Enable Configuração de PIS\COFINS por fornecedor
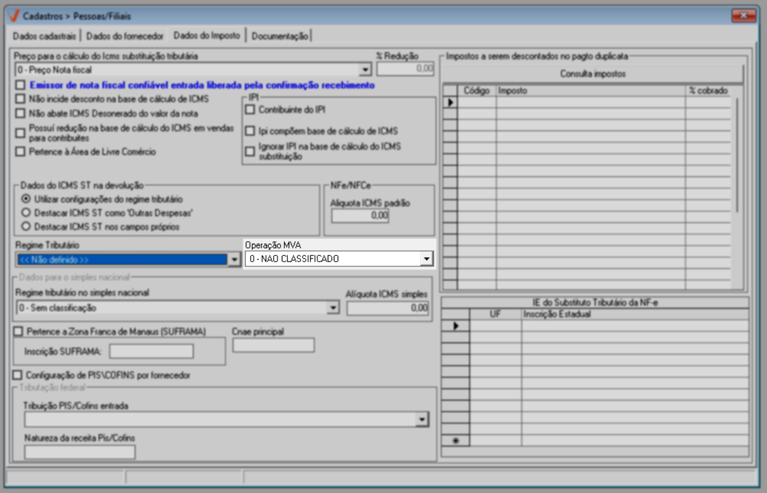Screen dimensions: 767x493 point(18,374)
